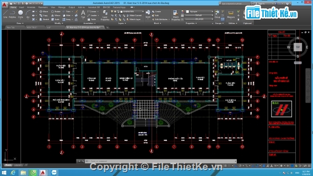Click the Move button in Modify panel
313x176 pixels.
(44, 12)
